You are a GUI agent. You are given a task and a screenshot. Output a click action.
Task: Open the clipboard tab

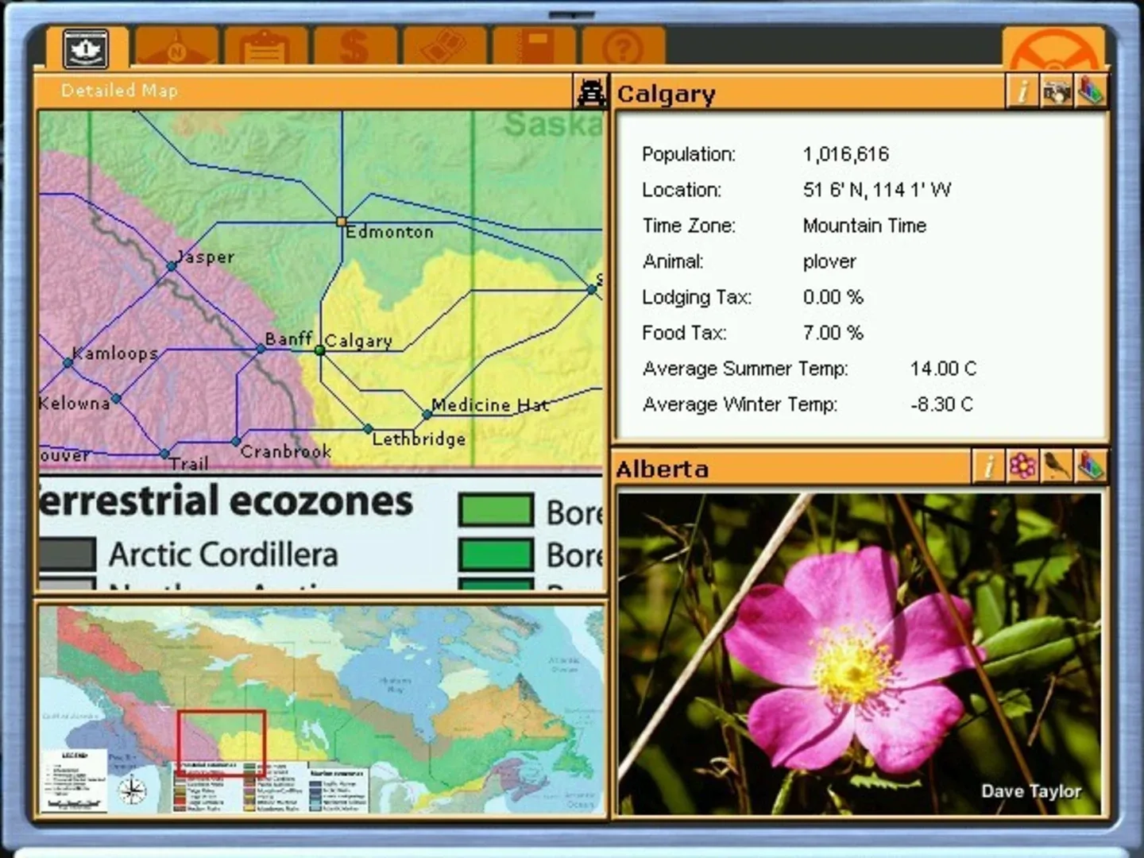coord(265,48)
